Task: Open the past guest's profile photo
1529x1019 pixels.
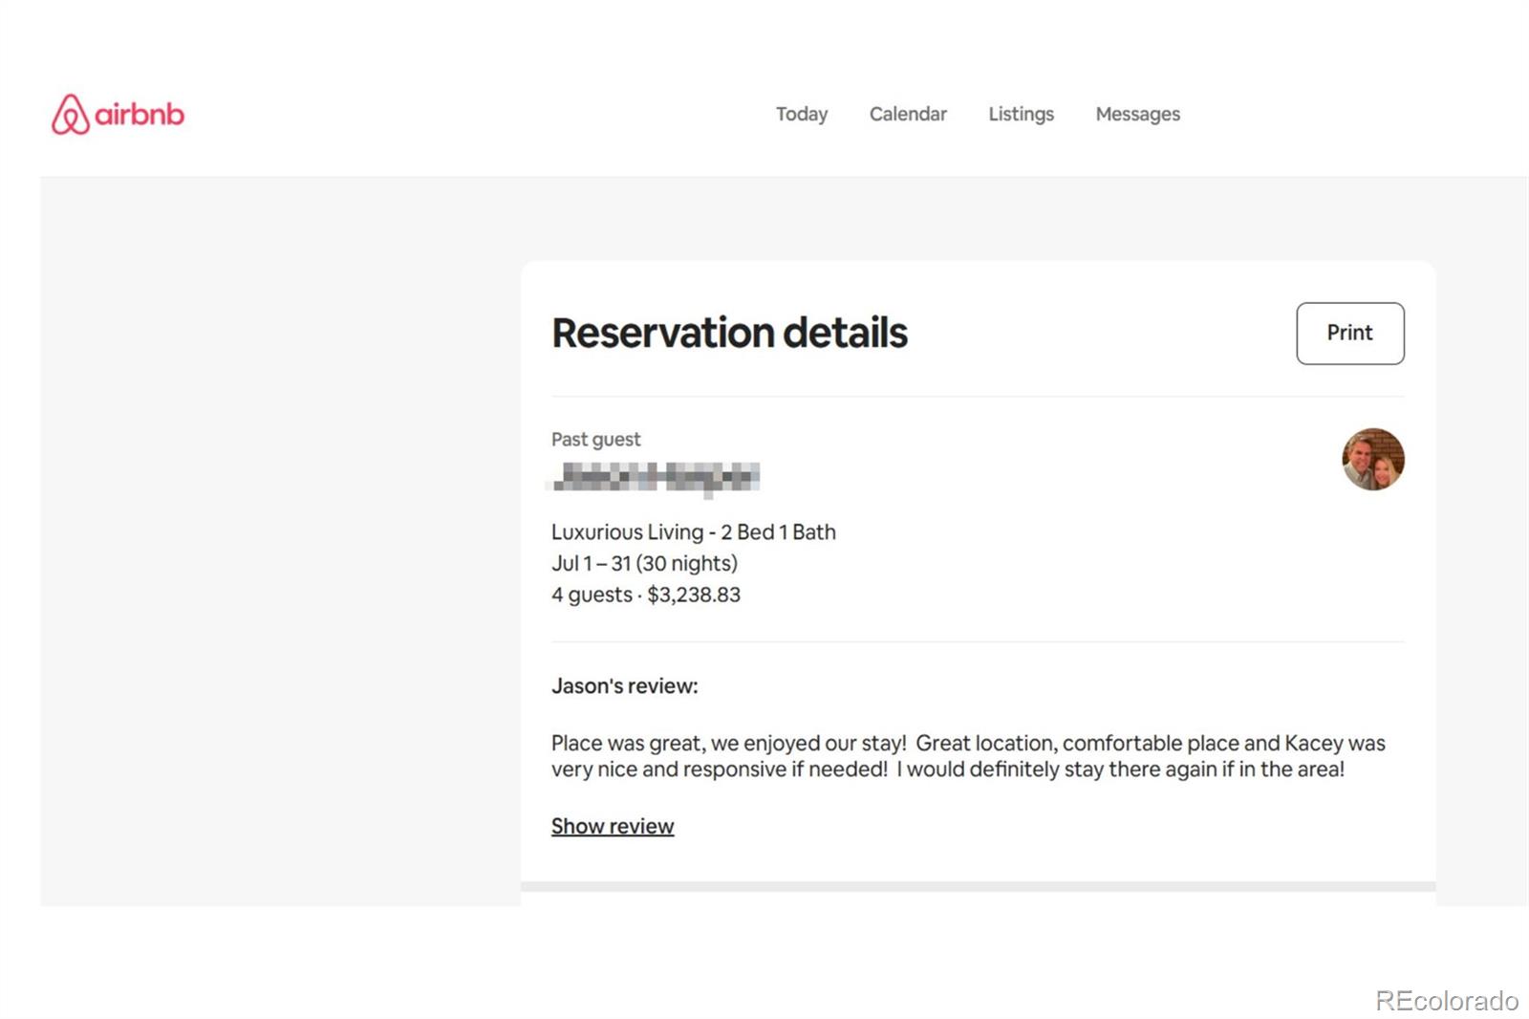Action: click(x=1372, y=459)
